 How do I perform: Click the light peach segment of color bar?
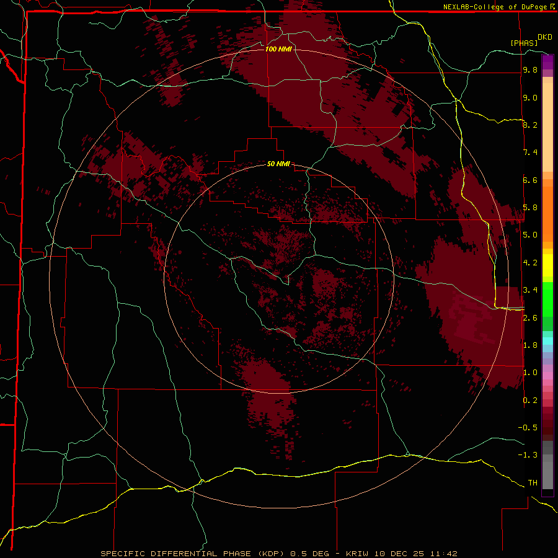click(x=547, y=127)
